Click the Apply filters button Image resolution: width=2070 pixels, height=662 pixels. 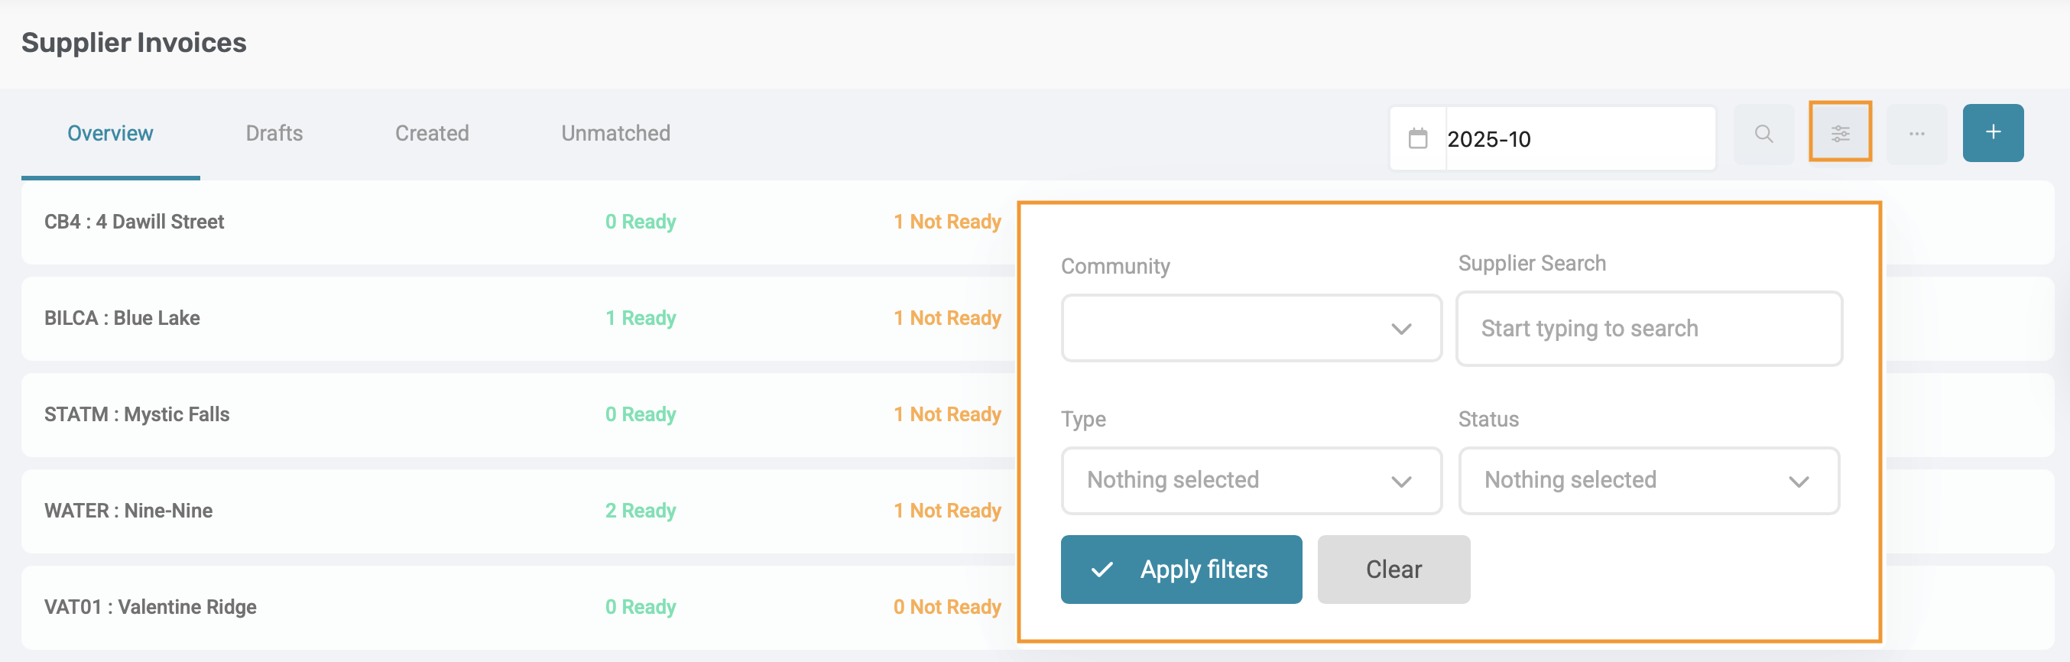(1180, 569)
